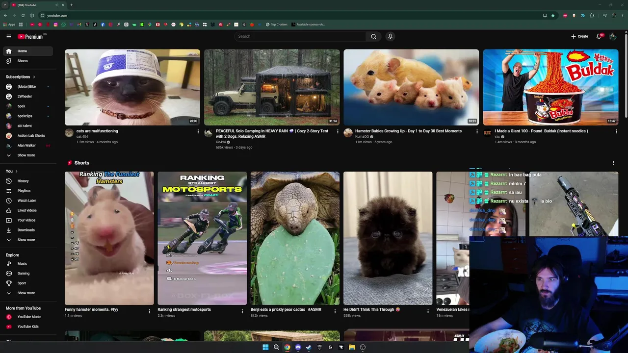Open options for Funny hamster moments short
The width and height of the screenshot is (628, 353).
[x=149, y=311]
